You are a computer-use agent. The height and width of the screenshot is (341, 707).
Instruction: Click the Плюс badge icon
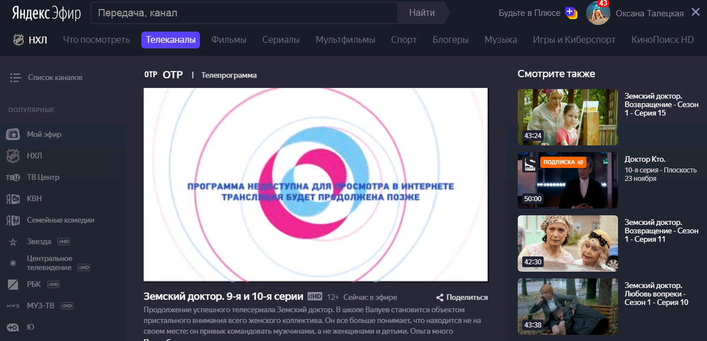(x=571, y=13)
